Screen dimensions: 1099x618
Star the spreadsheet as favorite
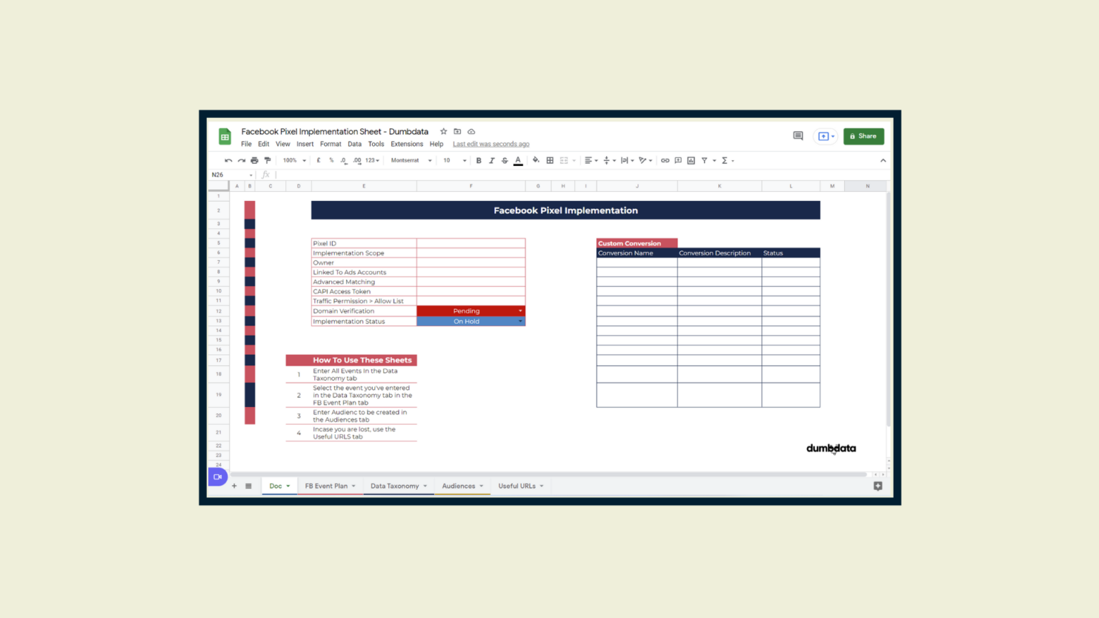tap(444, 132)
